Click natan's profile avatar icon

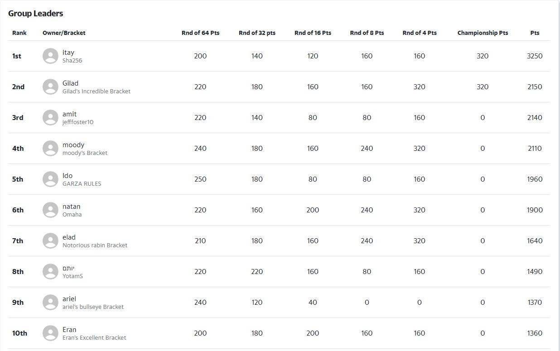click(x=50, y=210)
